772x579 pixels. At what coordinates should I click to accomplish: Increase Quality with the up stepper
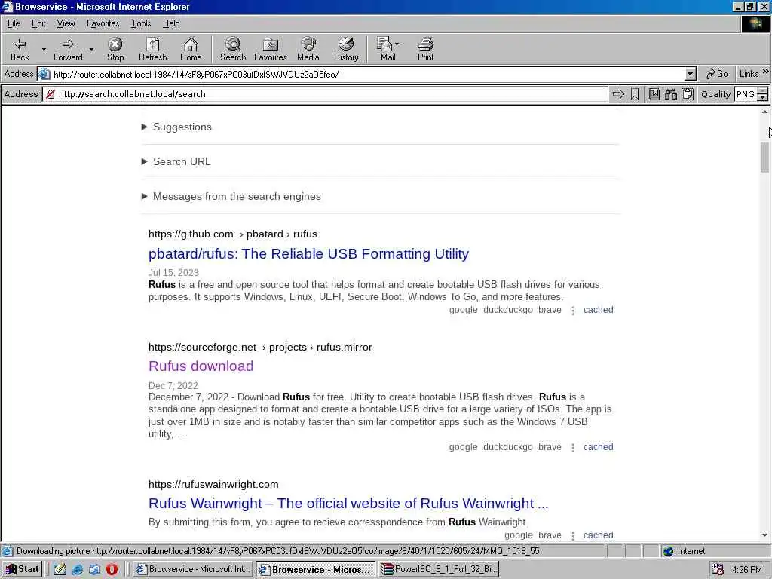pos(763,90)
